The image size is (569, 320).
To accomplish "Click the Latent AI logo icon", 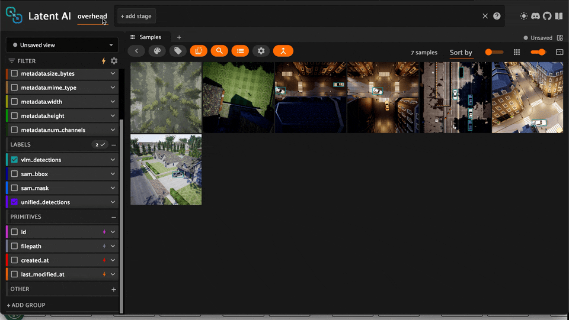I will coord(14,15).
